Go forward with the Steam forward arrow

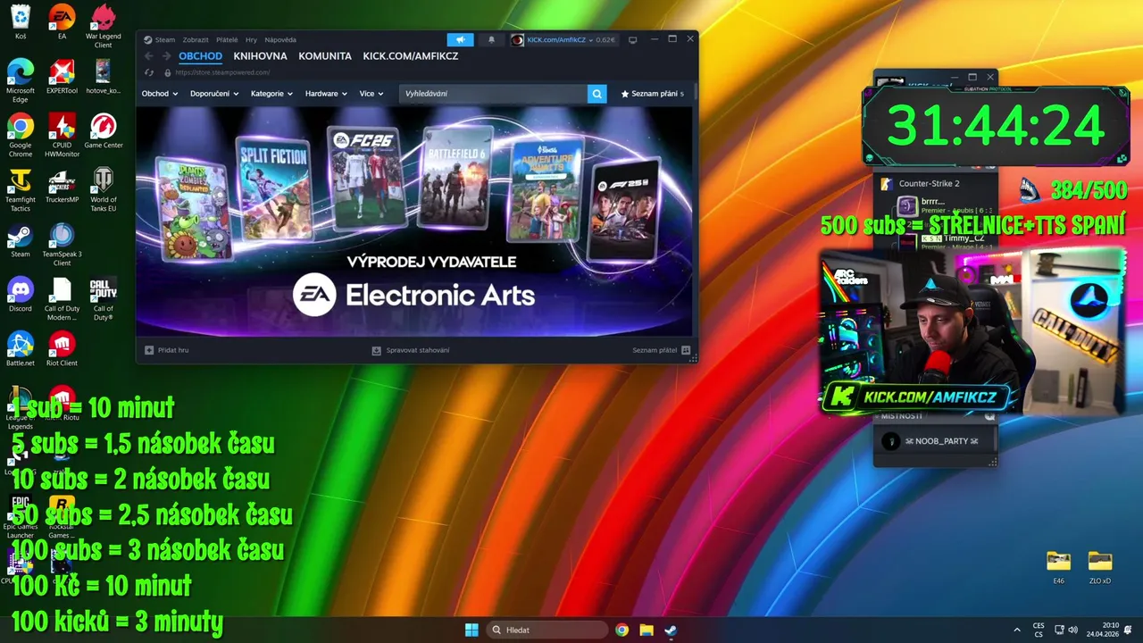pyautogui.click(x=166, y=56)
